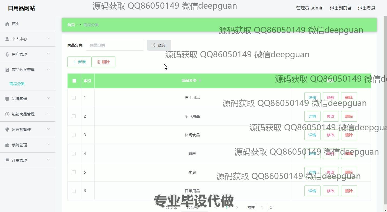This screenshot has height=212, width=387.
Task: Click the 家具 category cell
Action: click(x=192, y=172)
